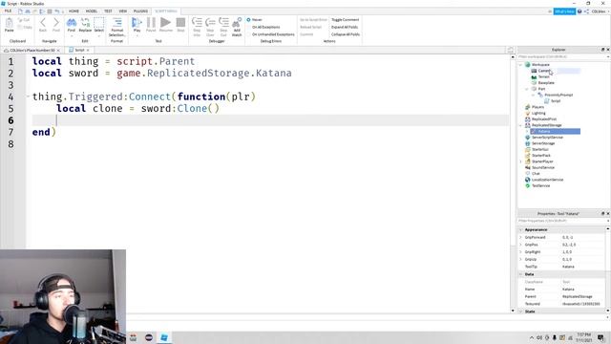611x344 pixels.
Task: Select Players service in Explorer
Action: point(537,107)
